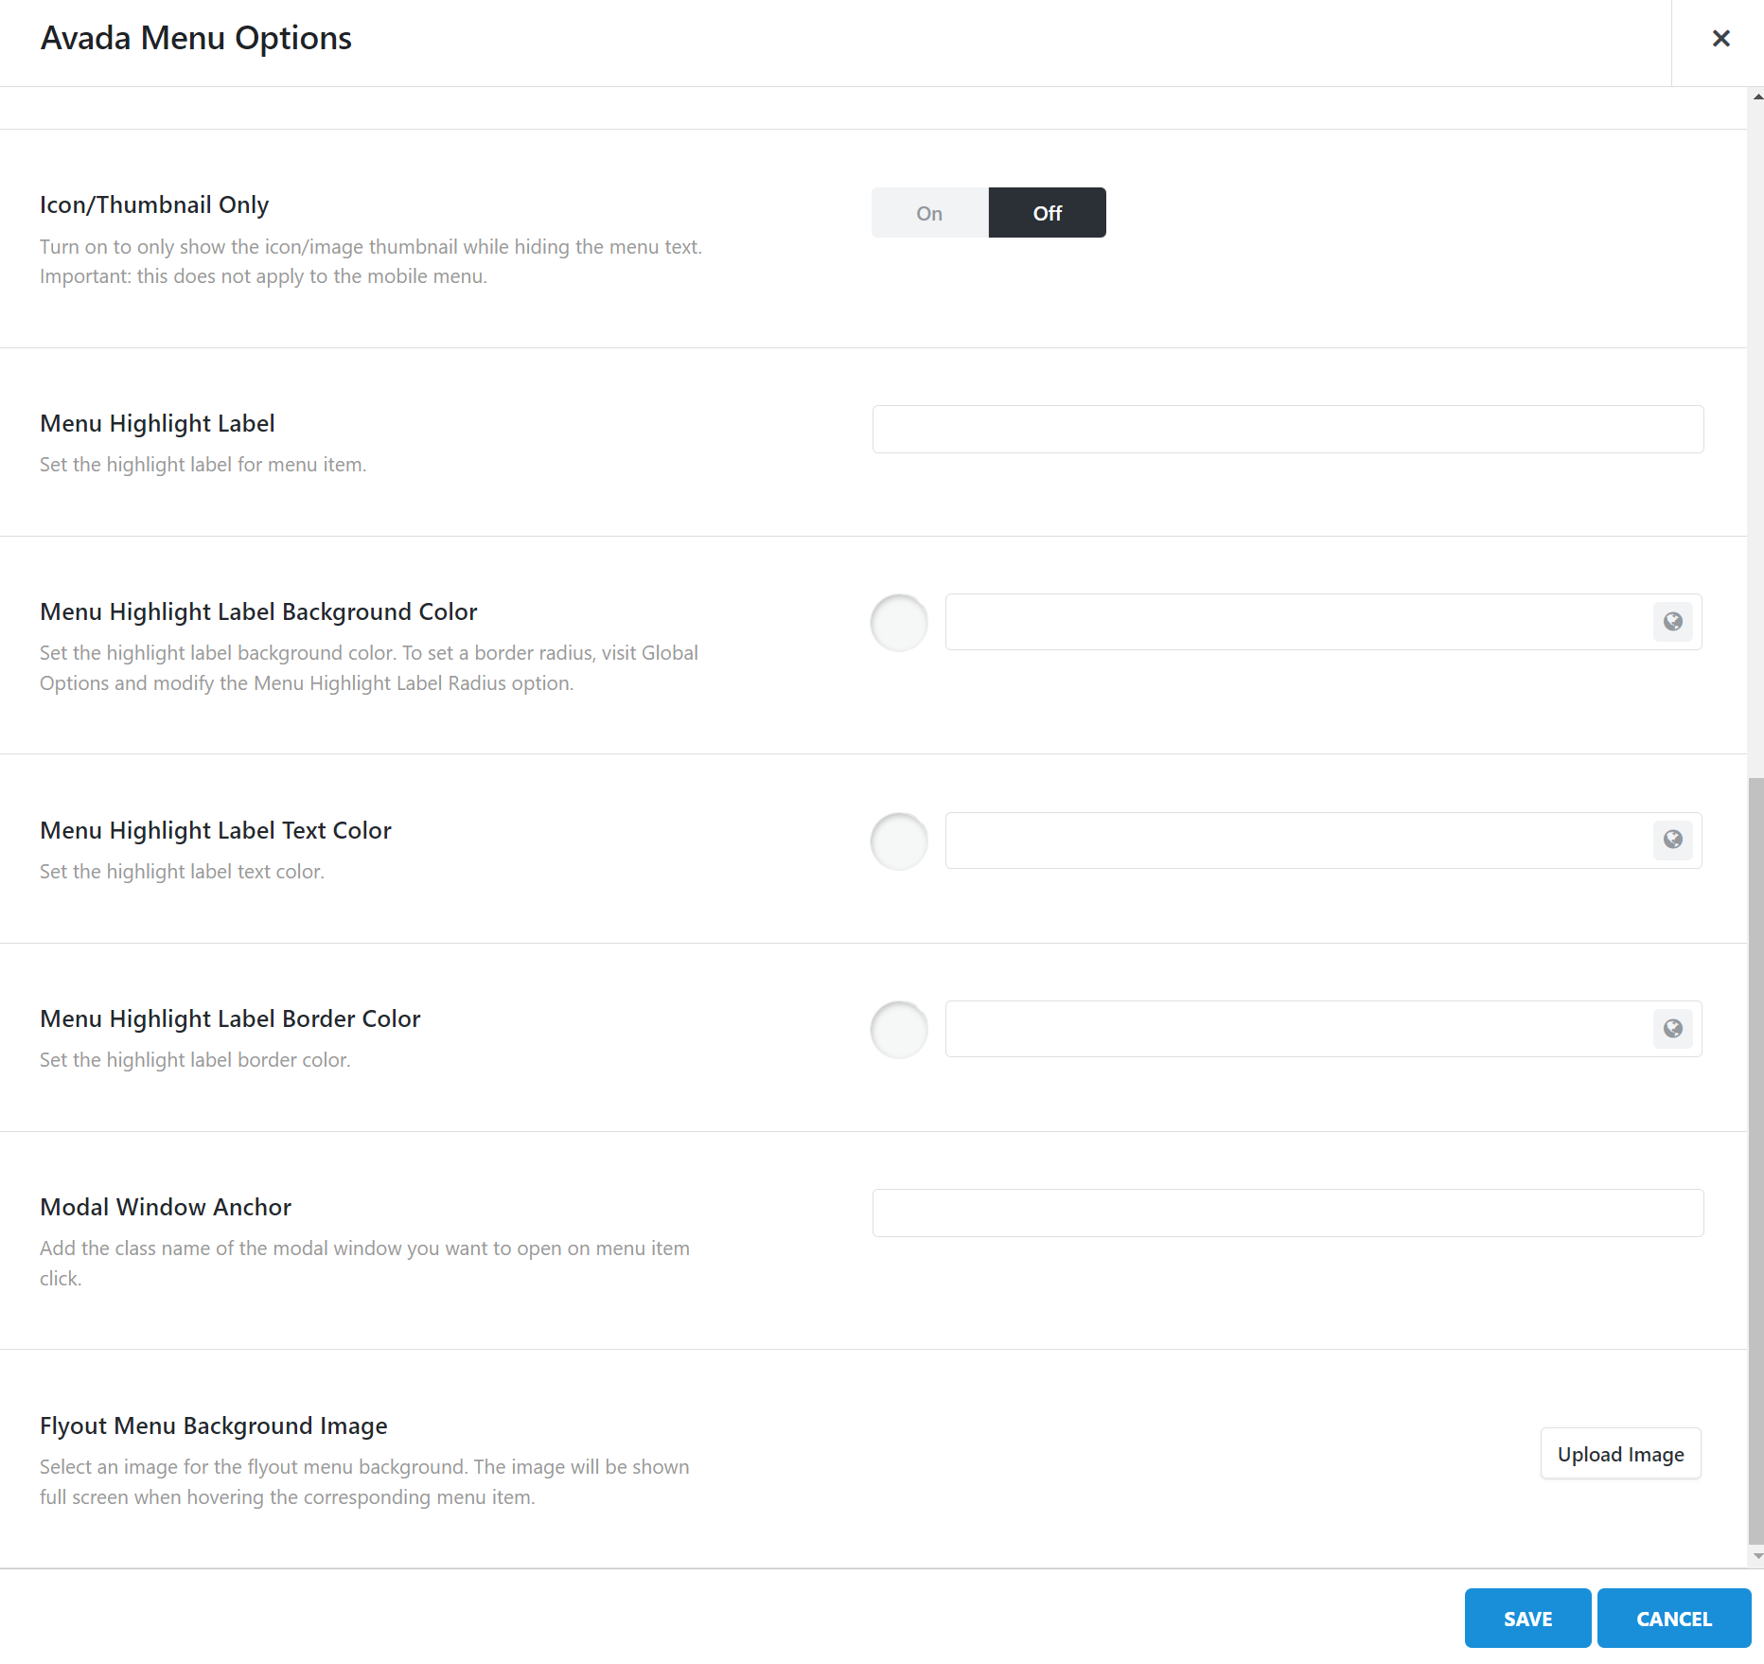Turn on Icon/Thumbnail Only
The image size is (1764, 1664).
point(929,213)
